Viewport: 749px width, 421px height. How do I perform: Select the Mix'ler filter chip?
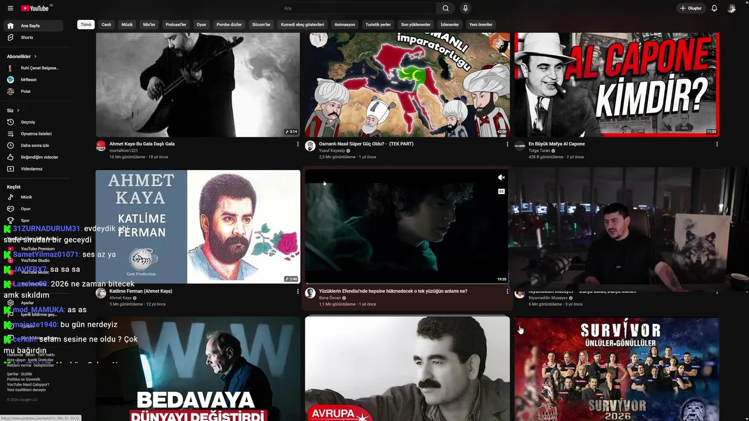click(x=149, y=25)
